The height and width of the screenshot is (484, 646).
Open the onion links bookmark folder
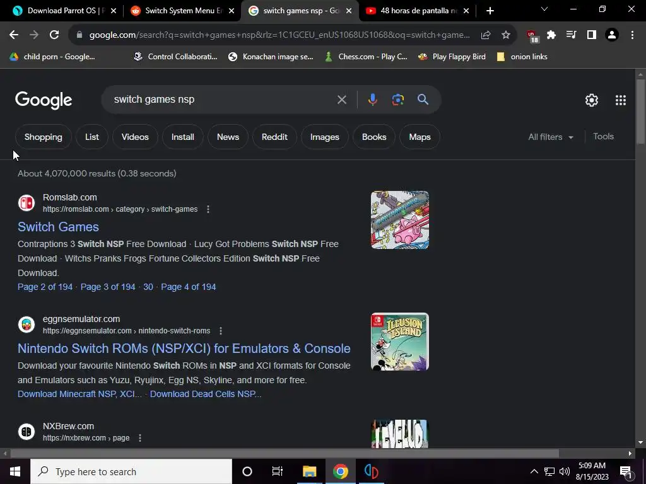click(x=522, y=57)
